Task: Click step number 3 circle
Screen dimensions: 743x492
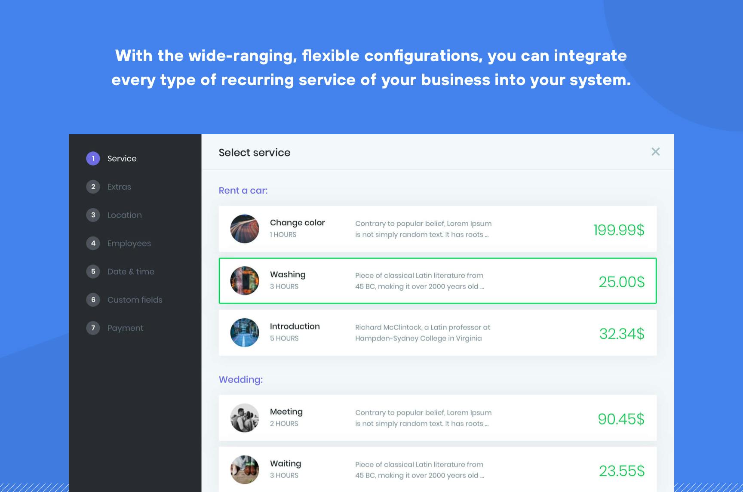Action: click(x=93, y=215)
